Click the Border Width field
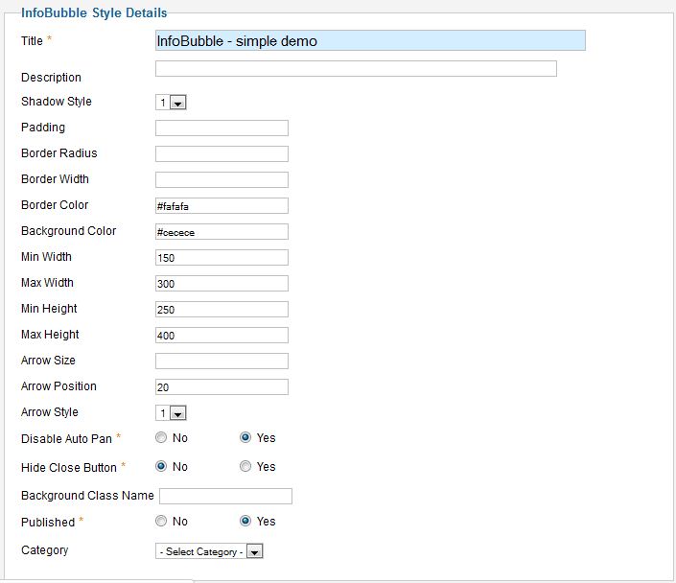This screenshot has width=676, height=583. 221,179
